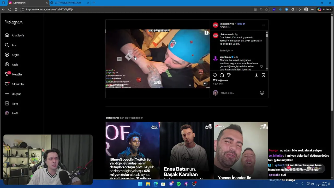Image resolution: width=334 pixels, height=188 pixels.
Task: Click the emoji picker in comment box
Action: (262, 93)
